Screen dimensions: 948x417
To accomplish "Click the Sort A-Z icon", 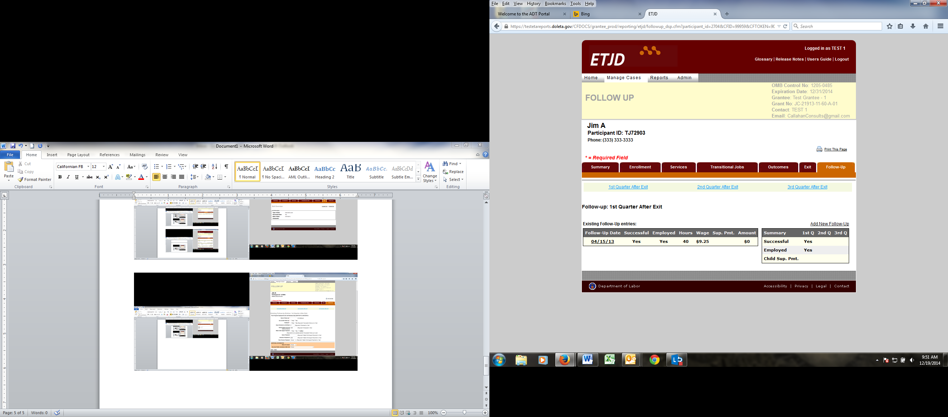I will tap(214, 167).
